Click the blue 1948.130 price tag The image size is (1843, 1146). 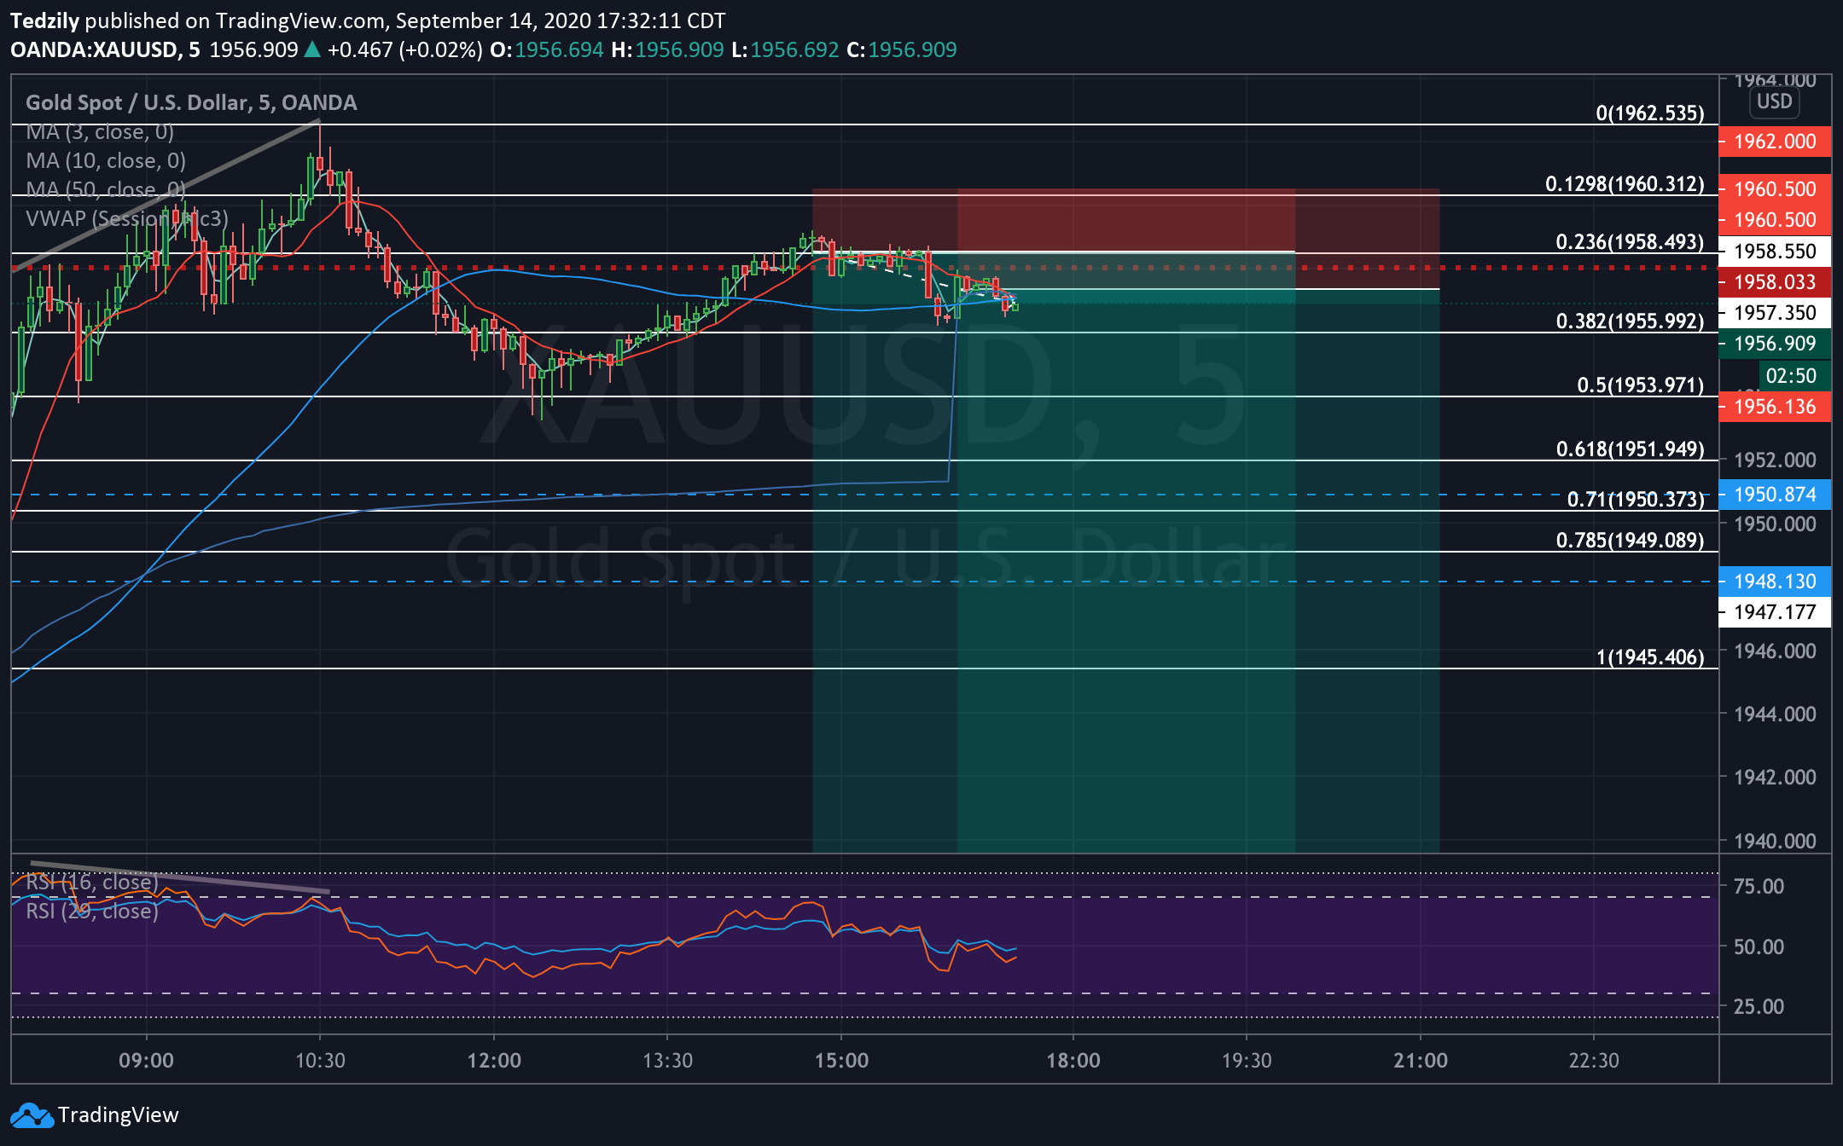[x=1775, y=582]
